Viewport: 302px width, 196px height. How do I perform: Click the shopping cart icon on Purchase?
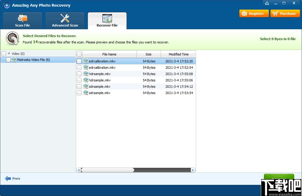pyautogui.click(x=276, y=14)
